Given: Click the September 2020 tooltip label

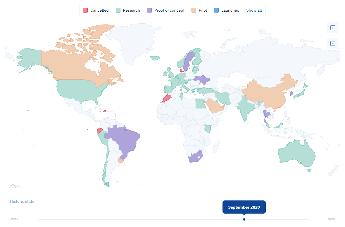Looking at the screenshot, I should click(x=244, y=207).
